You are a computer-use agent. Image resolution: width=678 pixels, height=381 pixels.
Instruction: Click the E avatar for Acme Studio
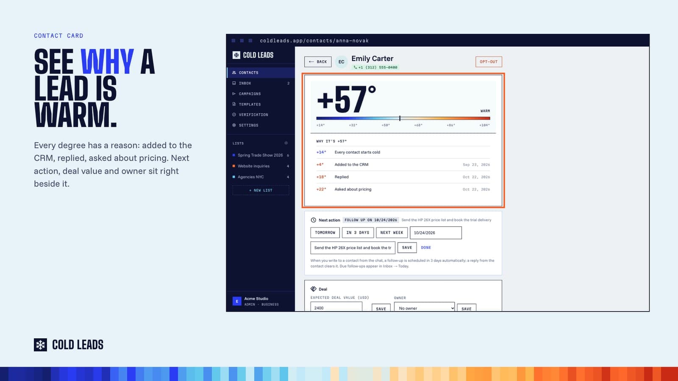pos(237,301)
